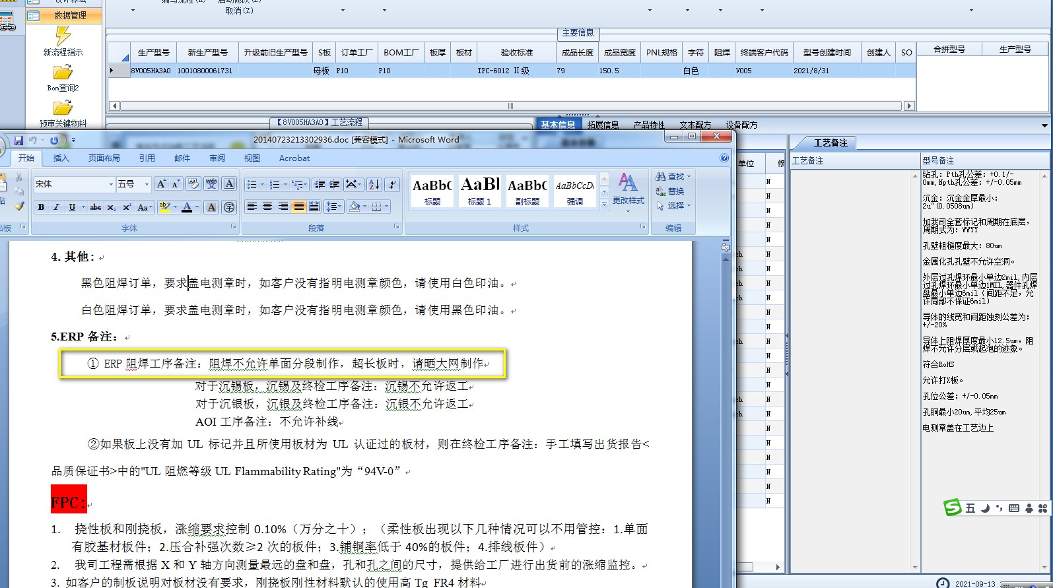Expand the styles gallery more arrow
This screenshot has height=588, width=1053.
click(x=604, y=203)
